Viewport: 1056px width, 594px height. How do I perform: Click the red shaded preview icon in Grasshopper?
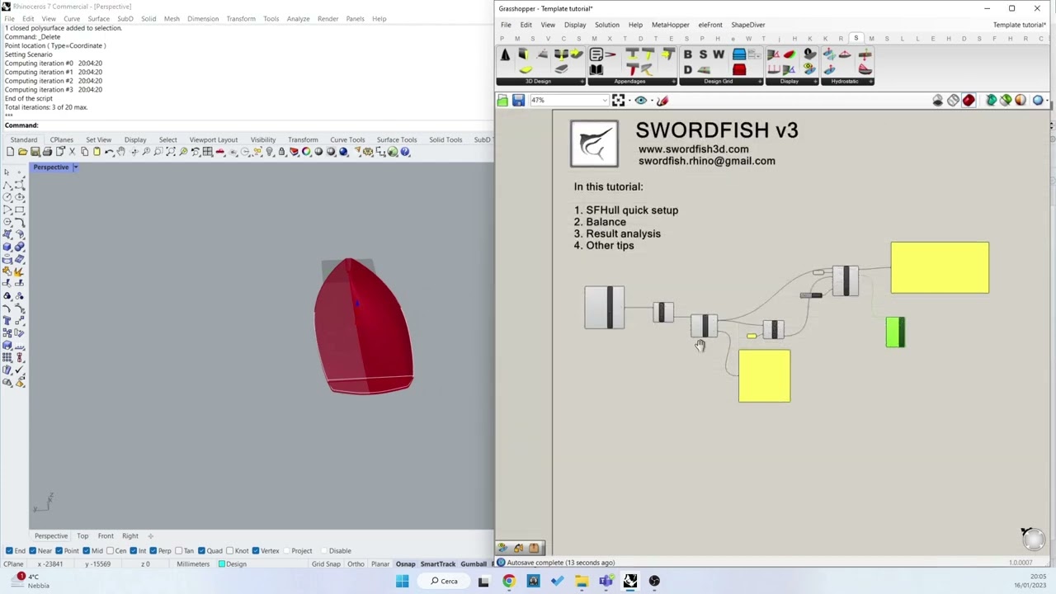[x=969, y=101]
